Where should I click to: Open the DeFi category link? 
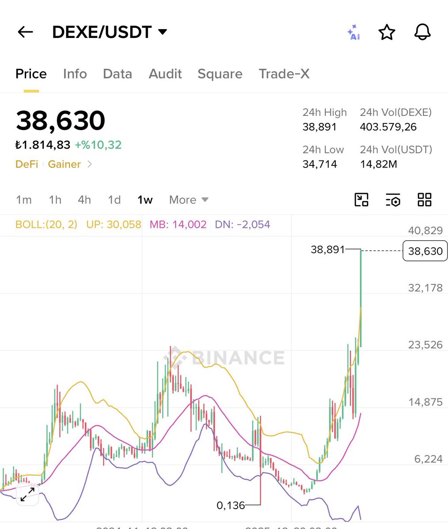26,164
